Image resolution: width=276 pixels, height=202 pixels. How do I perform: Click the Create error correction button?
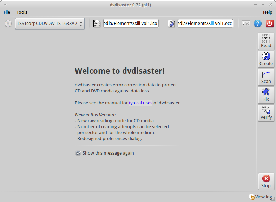tap(266, 59)
